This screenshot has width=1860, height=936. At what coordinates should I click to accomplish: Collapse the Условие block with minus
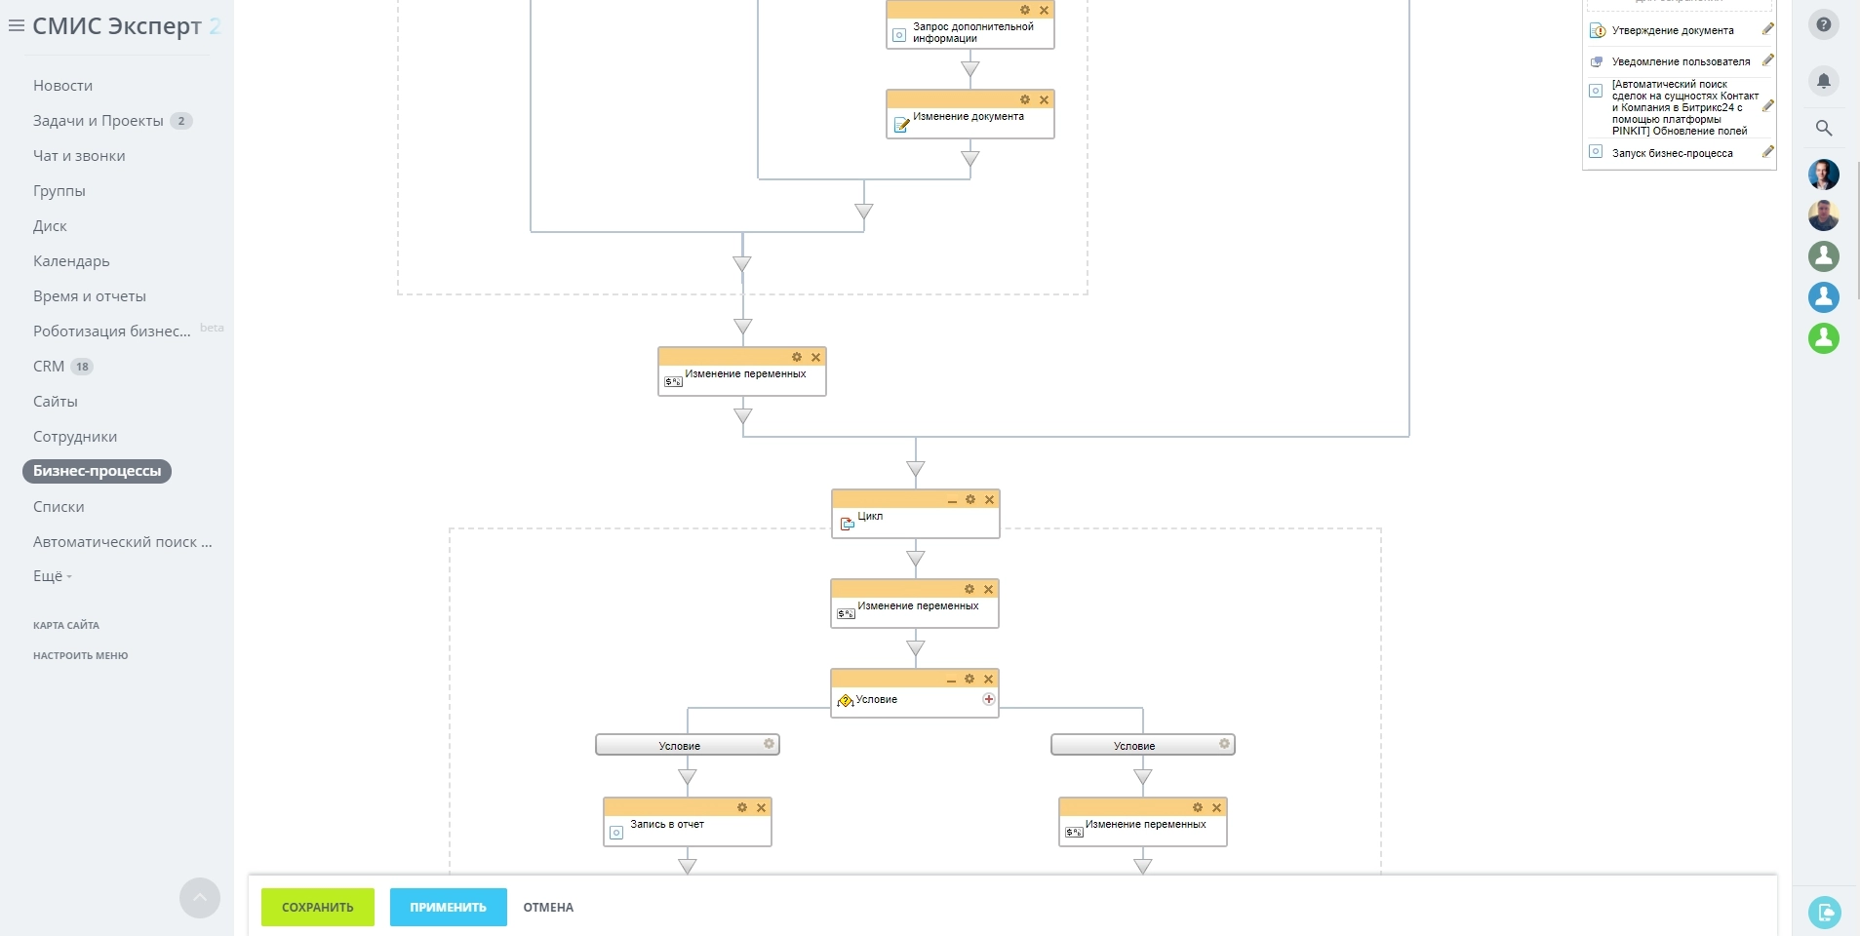(x=951, y=680)
